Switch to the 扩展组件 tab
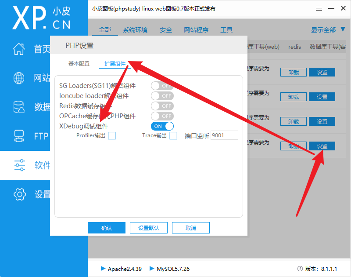Screen dimensions: 351x277 coord(115,64)
